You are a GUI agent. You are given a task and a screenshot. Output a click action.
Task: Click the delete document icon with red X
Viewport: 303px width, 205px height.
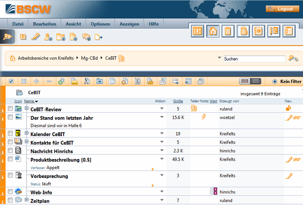(x=125, y=81)
